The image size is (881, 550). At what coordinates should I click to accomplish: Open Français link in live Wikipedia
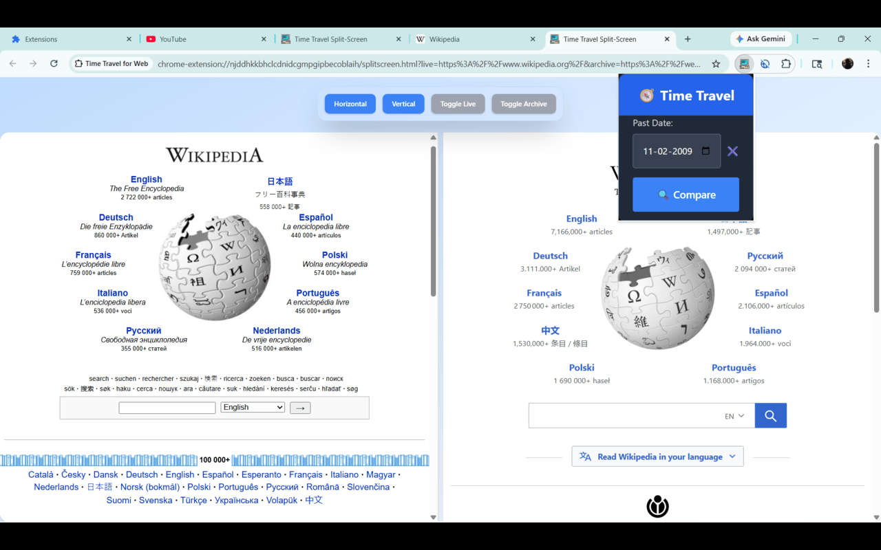click(x=544, y=293)
